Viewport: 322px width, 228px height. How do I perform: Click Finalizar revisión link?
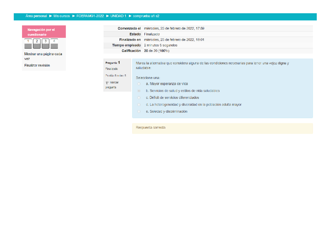click(x=37, y=65)
